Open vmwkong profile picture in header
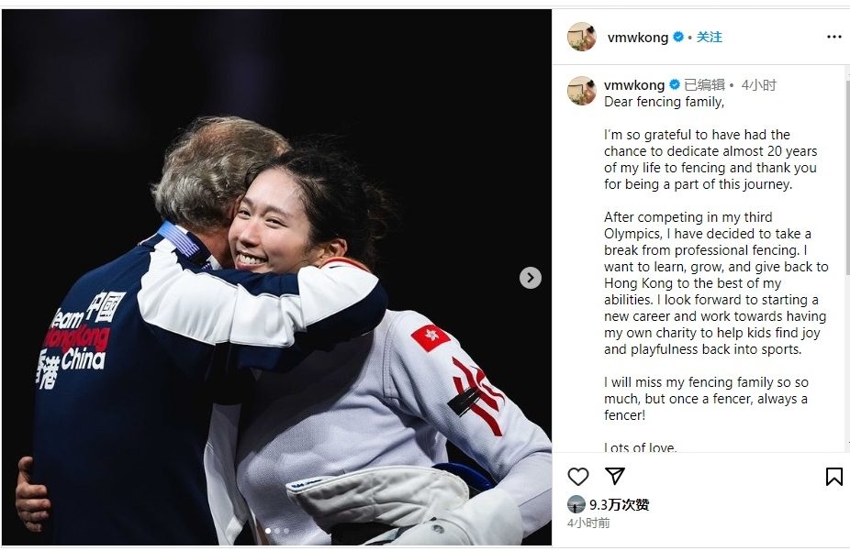This screenshot has width=850, height=551. point(582,37)
